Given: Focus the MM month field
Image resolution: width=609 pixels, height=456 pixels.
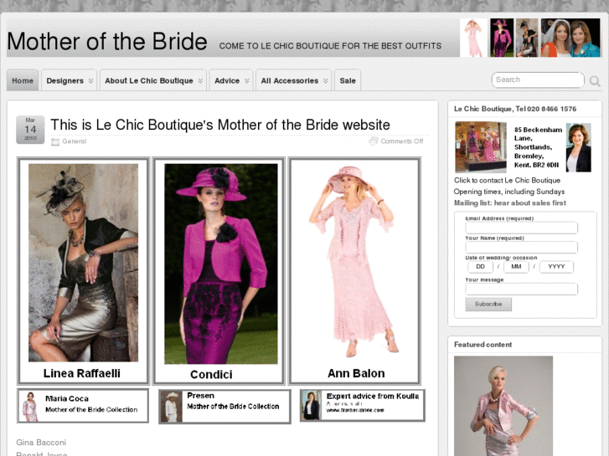Looking at the screenshot, I should coord(516,267).
